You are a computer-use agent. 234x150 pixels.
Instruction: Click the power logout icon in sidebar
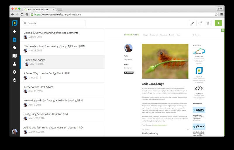[14, 80]
